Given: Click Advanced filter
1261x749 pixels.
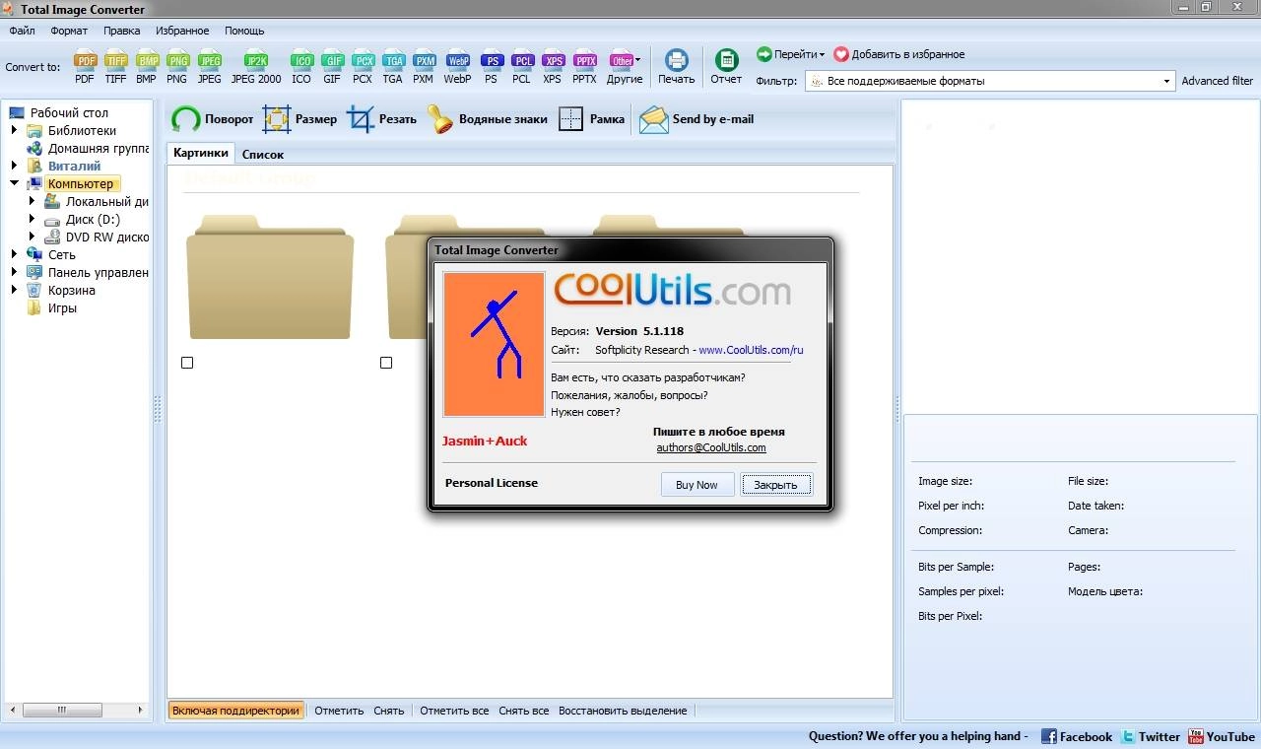Looking at the screenshot, I should (x=1217, y=81).
